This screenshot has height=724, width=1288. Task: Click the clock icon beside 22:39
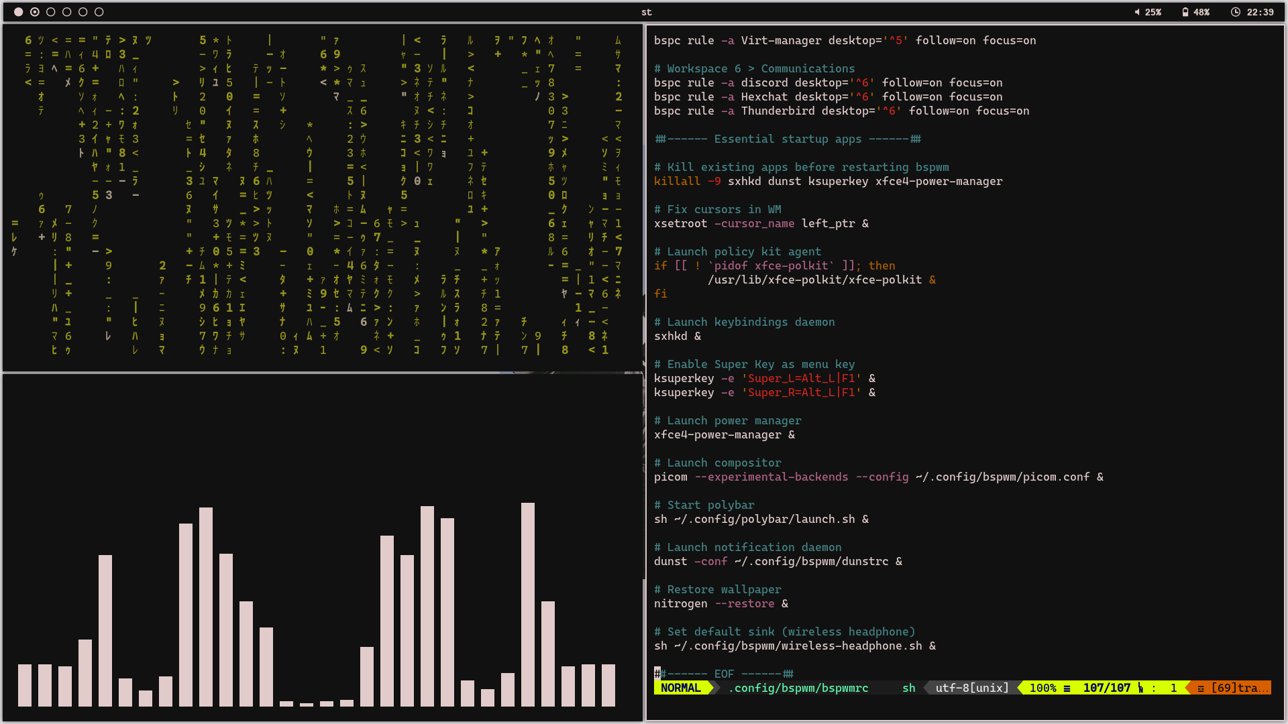[x=1236, y=12]
